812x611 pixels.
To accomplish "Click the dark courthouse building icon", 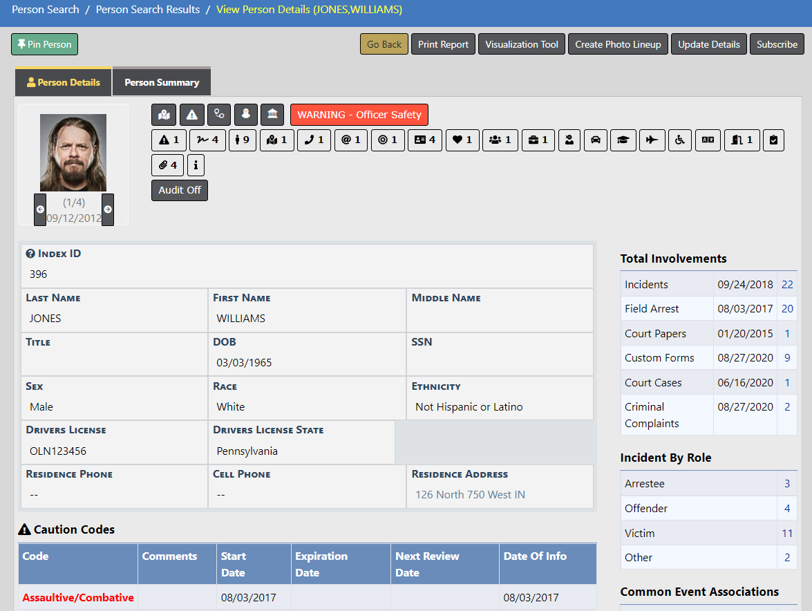I will click(272, 115).
